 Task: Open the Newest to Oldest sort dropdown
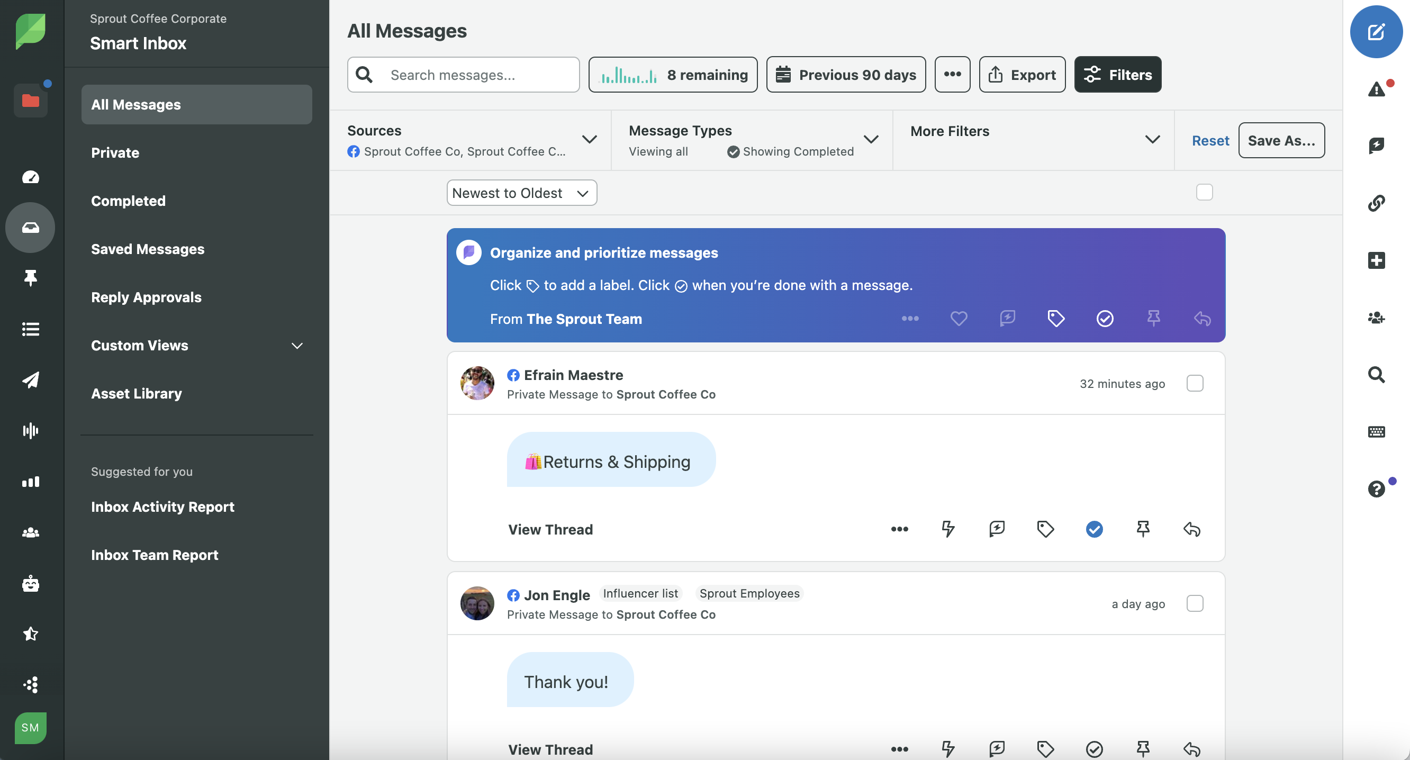521,193
